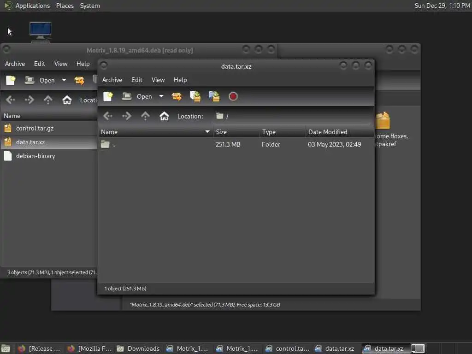Go forward using arrow in data.tar.xz window
472x354 pixels.
[x=126, y=116]
